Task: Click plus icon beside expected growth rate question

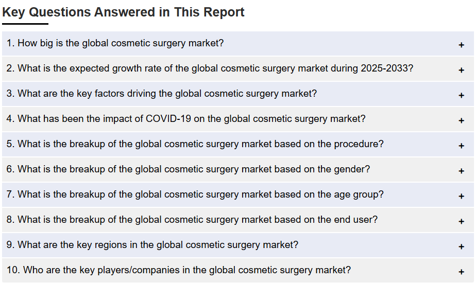Action: 461,70
